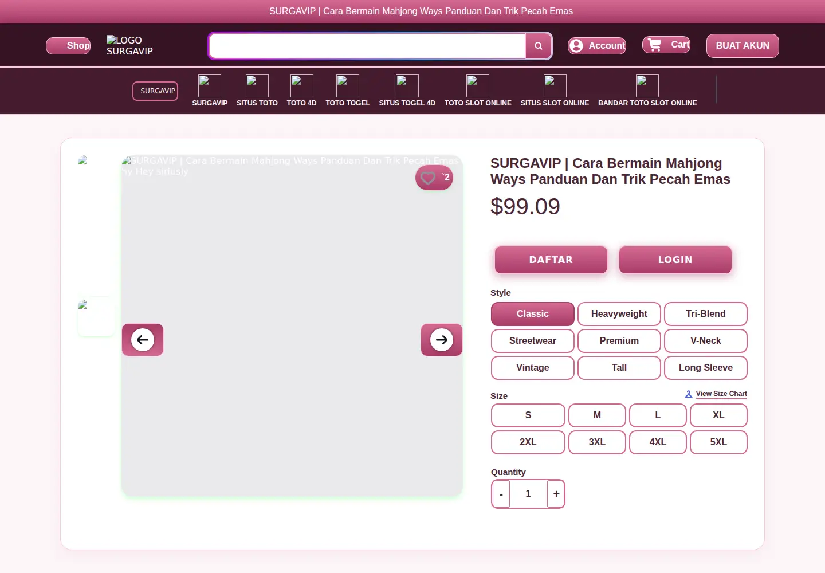Select the second product thumbnail
Image resolution: width=825 pixels, height=573 pixels.
point(96,317)
